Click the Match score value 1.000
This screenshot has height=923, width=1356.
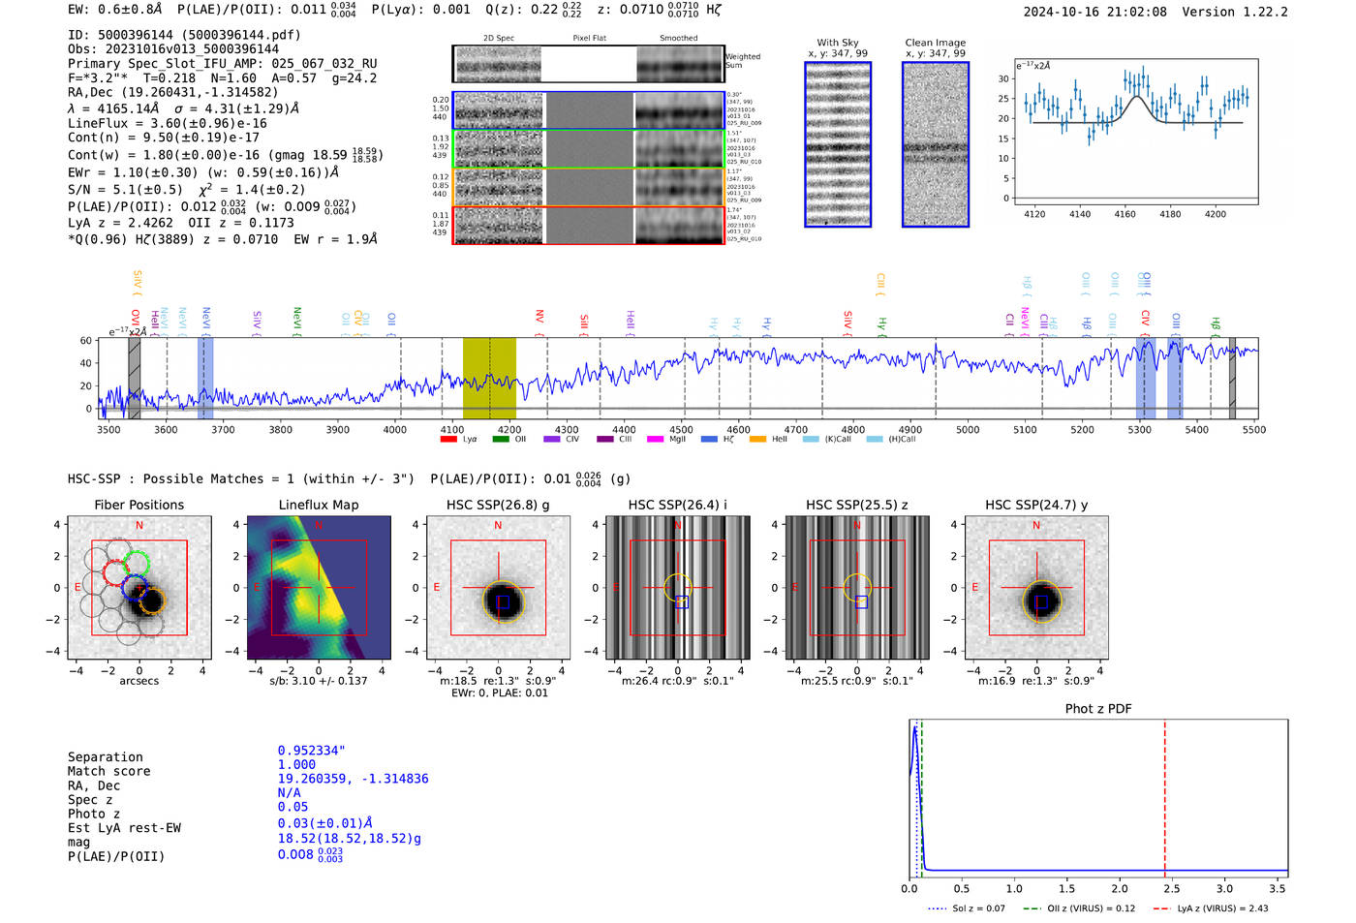pos(296,764)
